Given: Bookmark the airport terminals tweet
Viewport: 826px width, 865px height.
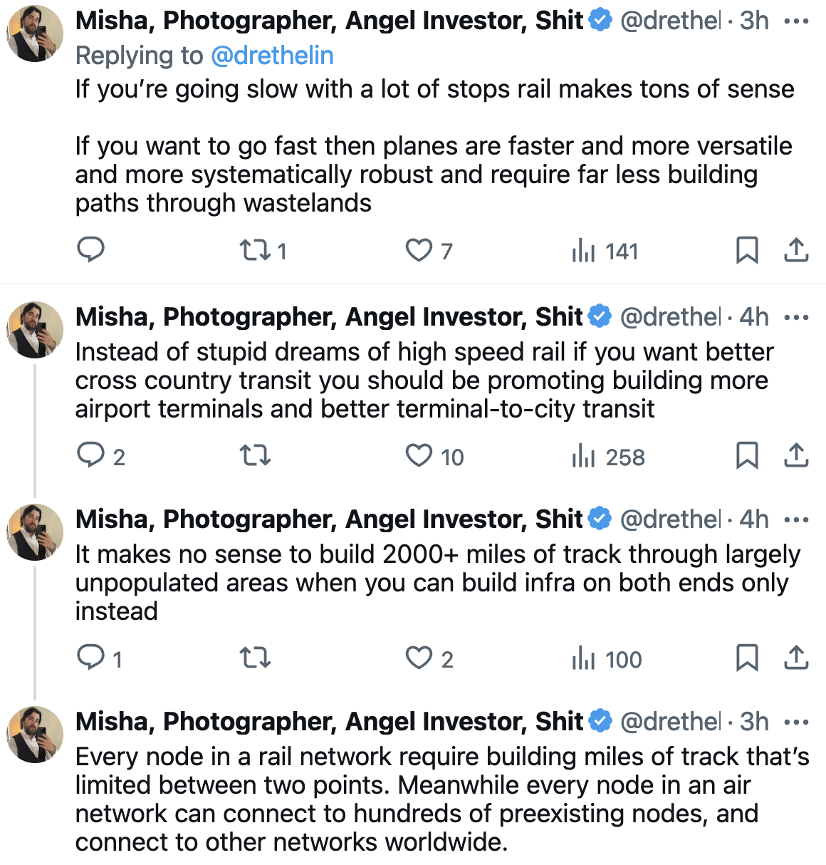Looking at the screenshot, I should click(746, 455).
